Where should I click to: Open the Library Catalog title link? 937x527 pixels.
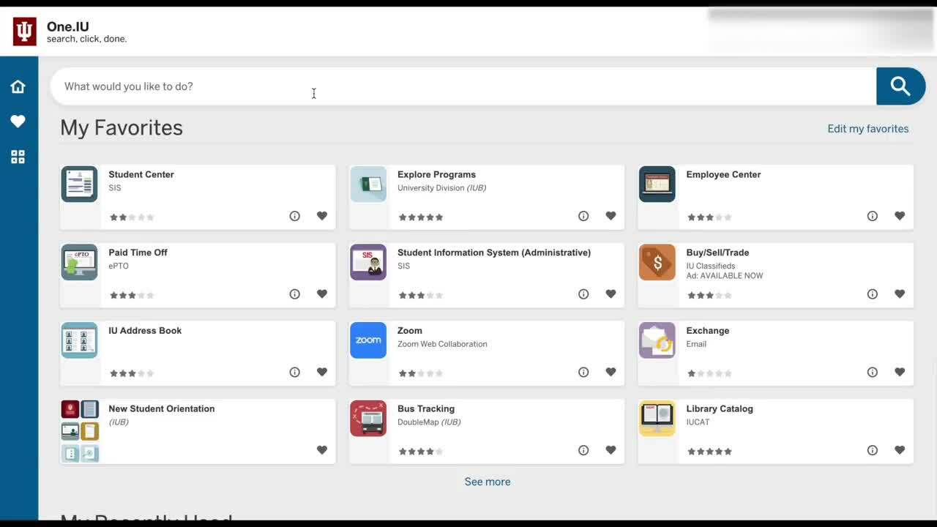(720, 408)
